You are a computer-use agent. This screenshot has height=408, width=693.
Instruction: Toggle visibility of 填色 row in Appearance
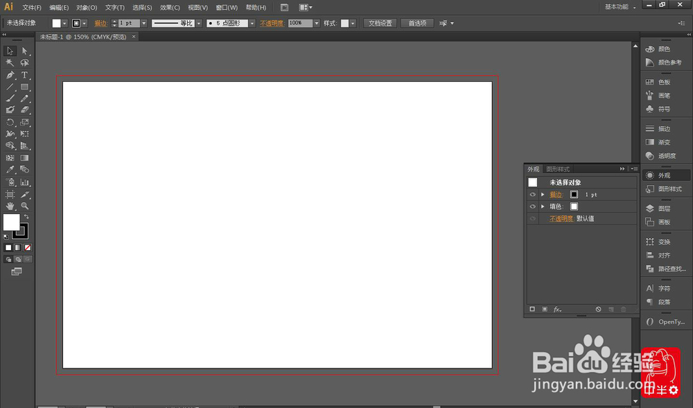click(x=532, y=206)
